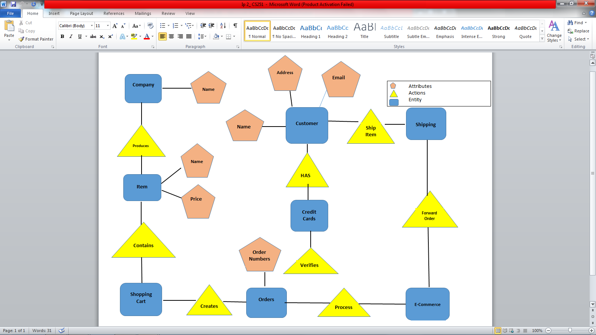This screenshot has height=335, width=596.
Task: Click the Justify alignment icon
Action: pyautogui.click(x=189, y=36)
